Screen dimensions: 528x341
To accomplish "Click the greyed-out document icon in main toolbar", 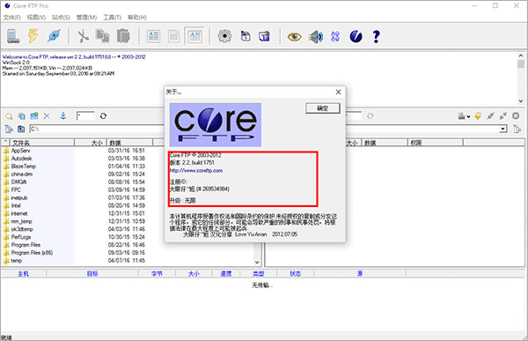I will click(173, 36).
